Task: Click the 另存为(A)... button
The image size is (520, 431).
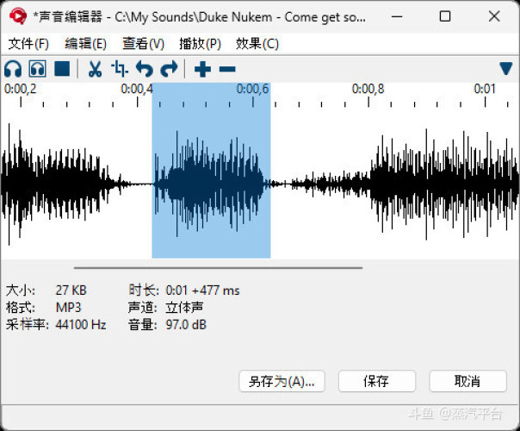Action: (x=282, y=381)
